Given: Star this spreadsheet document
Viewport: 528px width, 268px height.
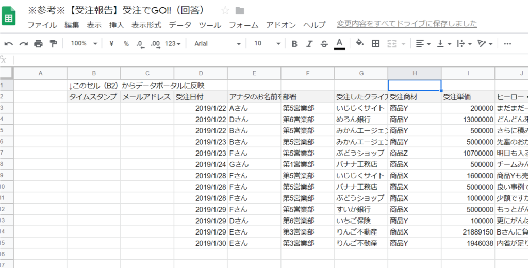Looking at the screenshot, I should [225, 10].
